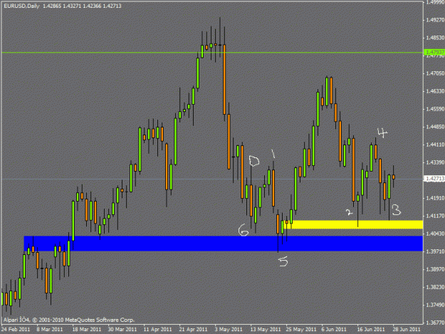This screenshot has height=334, width=445.
Task: Click the 1.49270 price axis label
Action: point(435,20)
